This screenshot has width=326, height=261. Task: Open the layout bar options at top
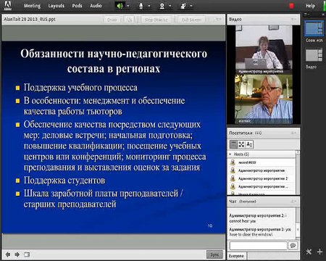306,14
